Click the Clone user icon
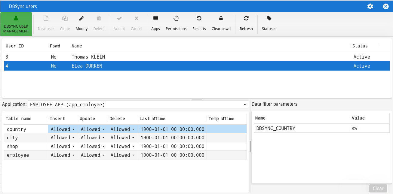Image resolution: width=393 pixels, height=194 pixels. [x=65, y=19]
